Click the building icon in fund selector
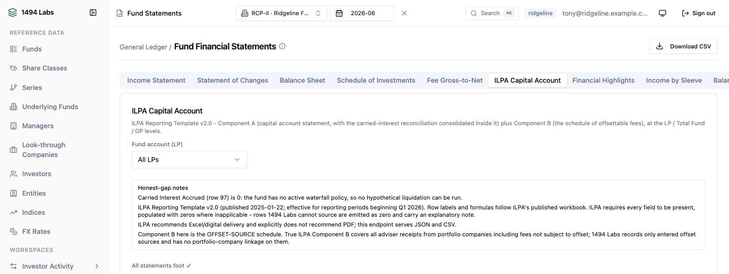Viewport: 729px width, 274px height. point(244,13)
